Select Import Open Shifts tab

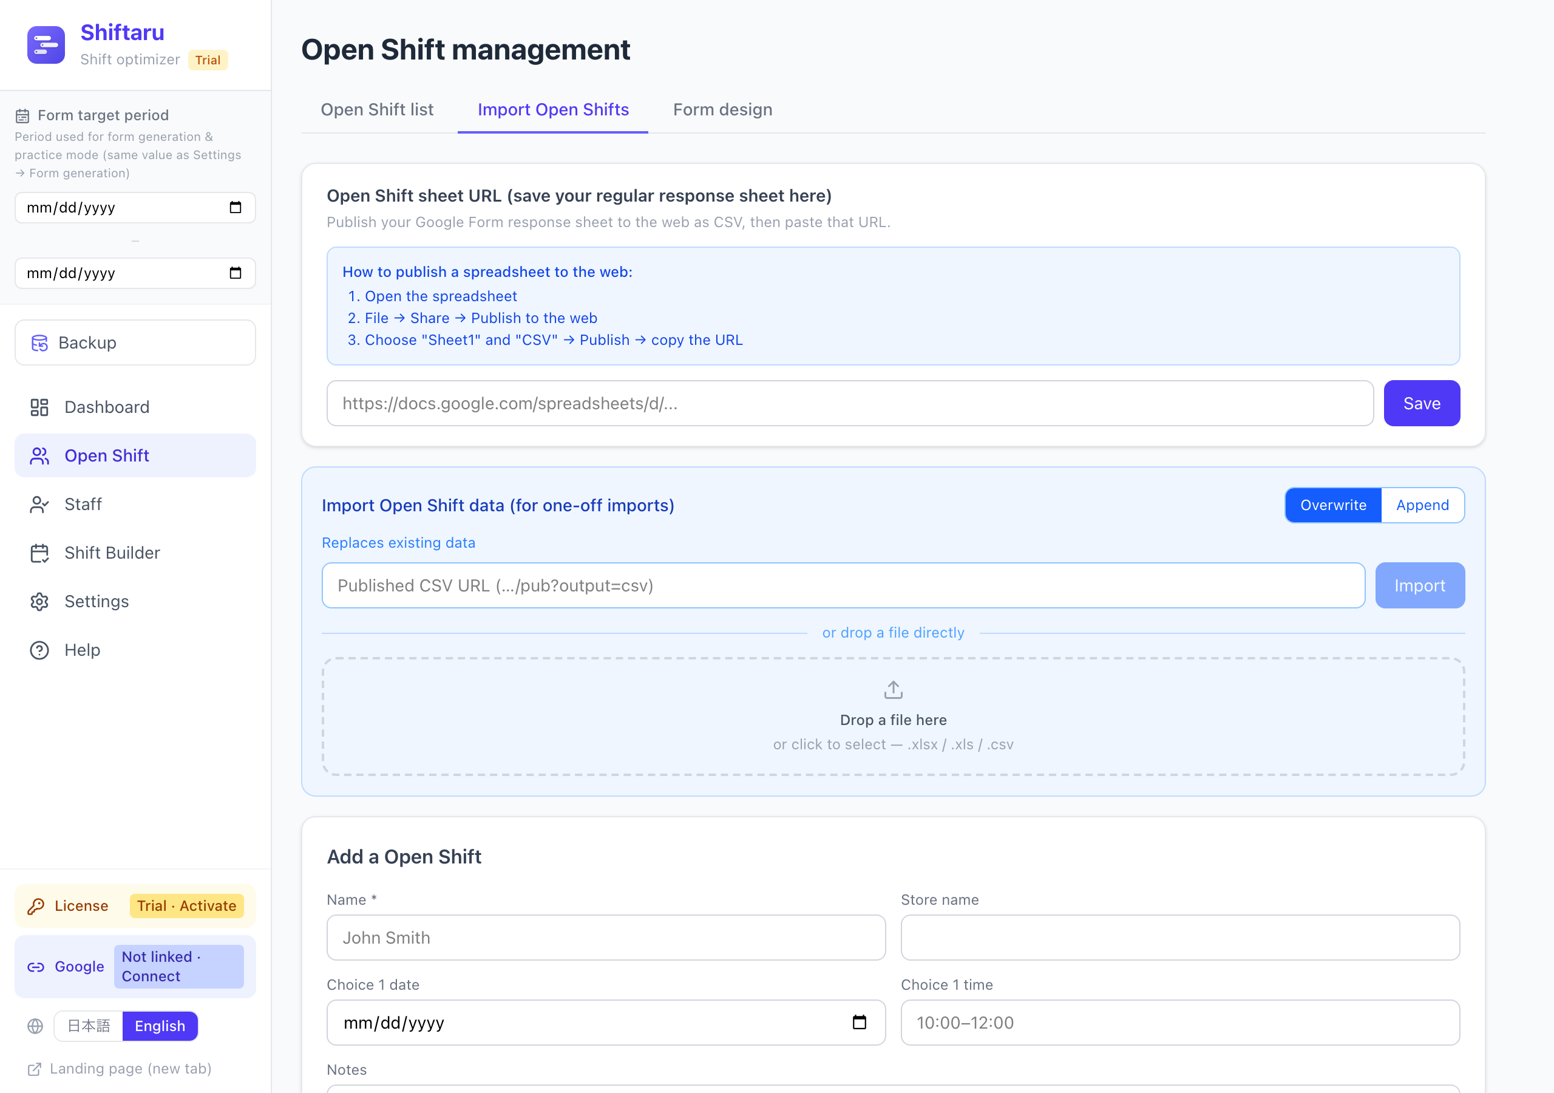pos(553,110)
